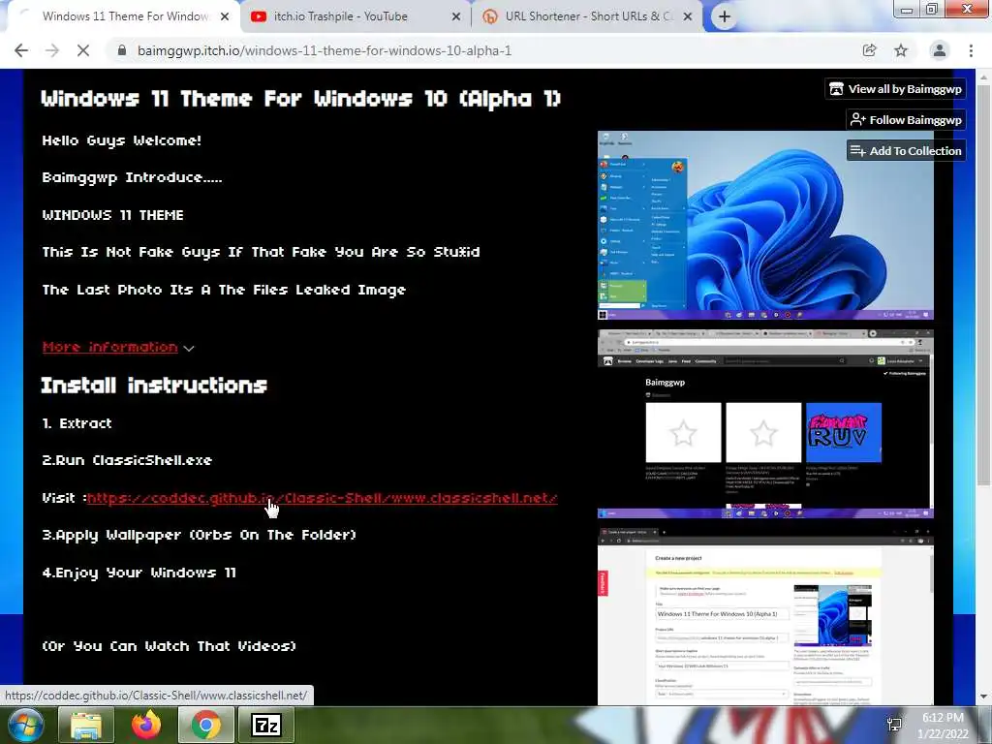Screen dimensions: 992x744
Task: Open the Chrome three-dot menu
Action: pos(971,50)
